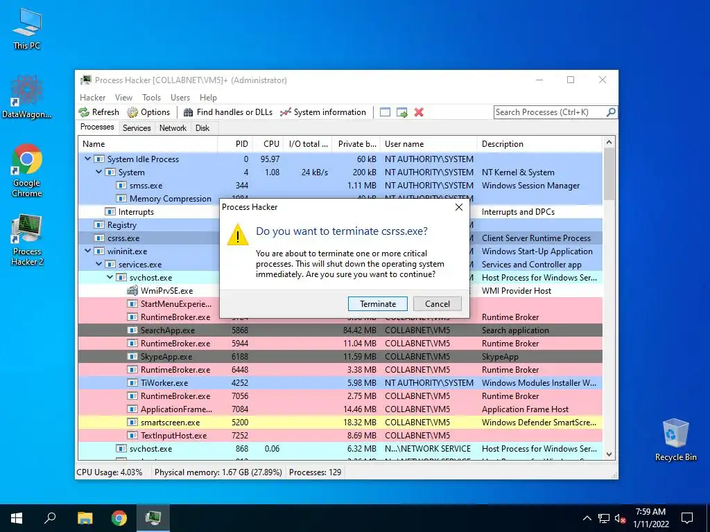Click the find window and thread icon
The image size is (710, 532).
coord(401,112)
